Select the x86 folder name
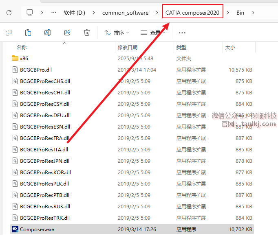278x236 pixels. point(24,59)
